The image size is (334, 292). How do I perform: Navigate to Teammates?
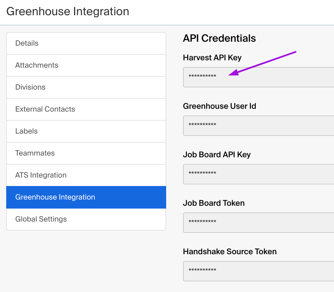point(86,153)
